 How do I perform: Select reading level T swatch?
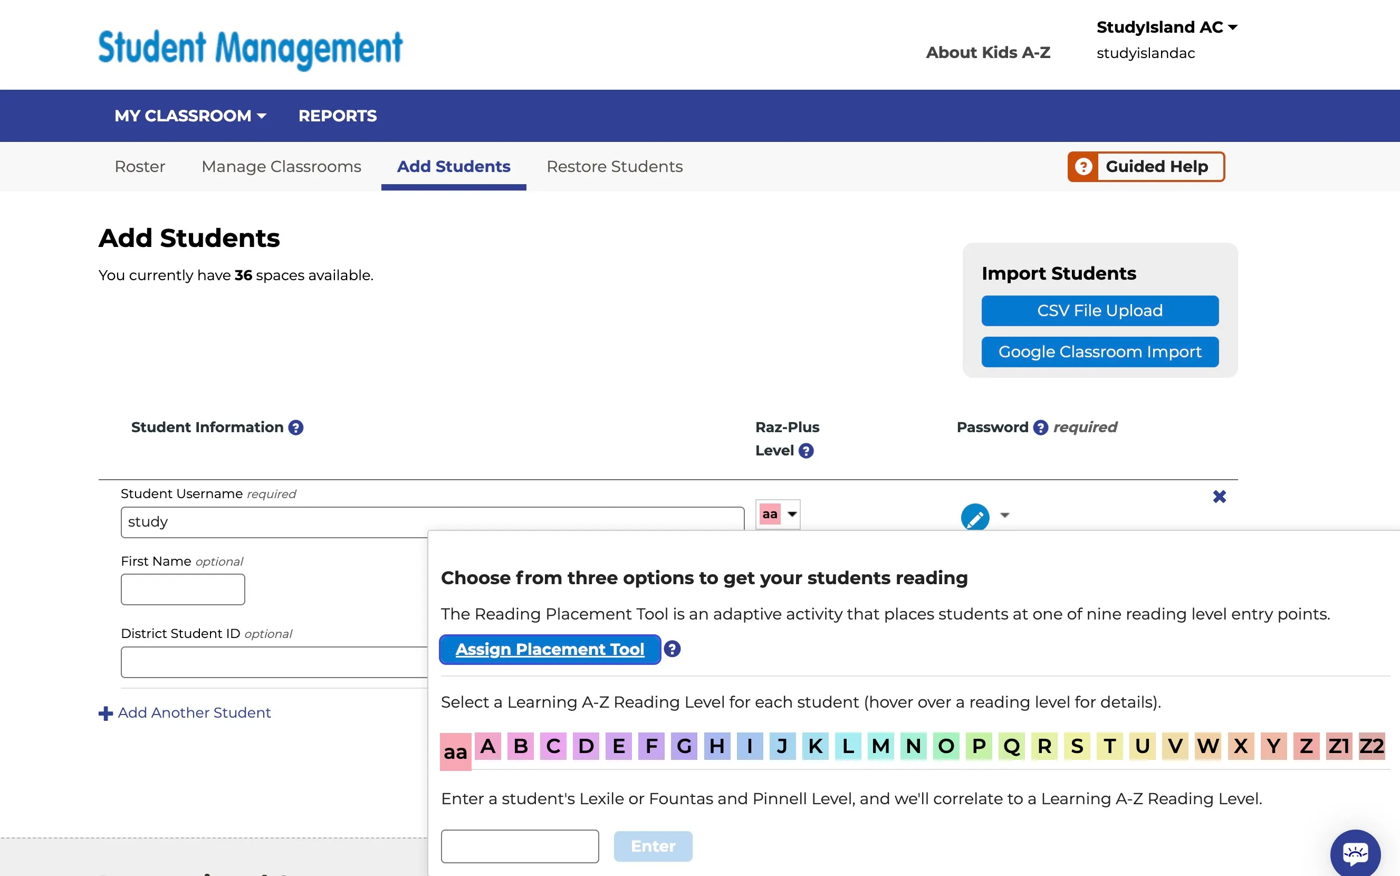(1110, 746)
